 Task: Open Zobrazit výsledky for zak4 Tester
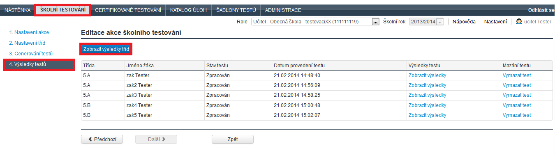pyautogui.click(x=427, y=105)
